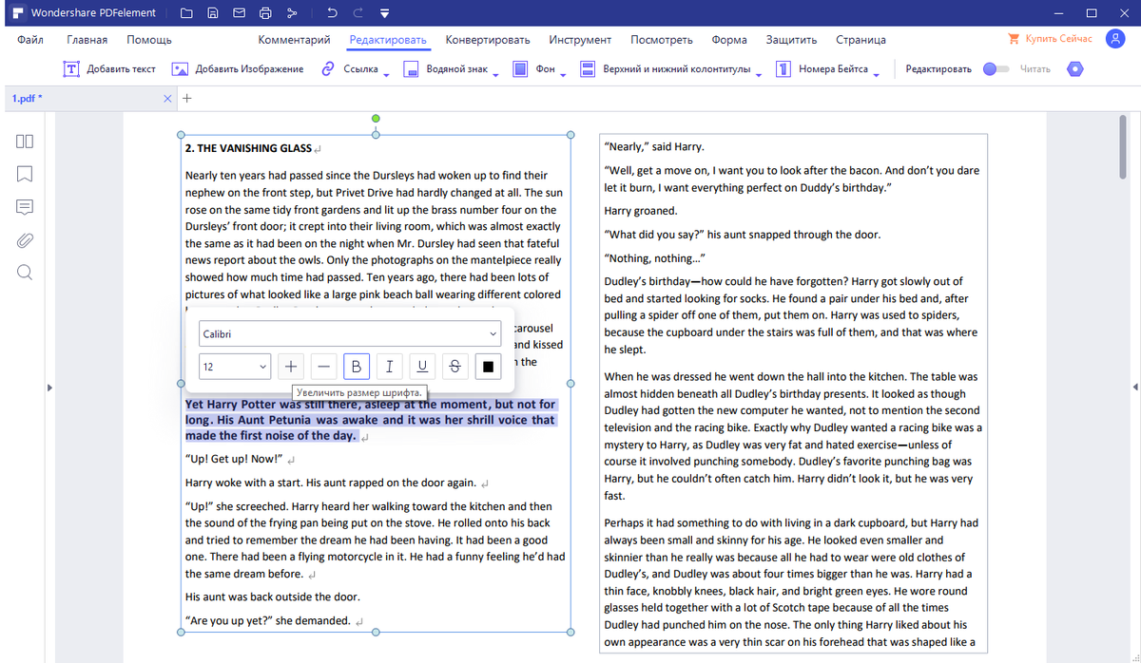Close the 1.pdf tab
The width and height of the screenshot is (1141, 663).
168,98
